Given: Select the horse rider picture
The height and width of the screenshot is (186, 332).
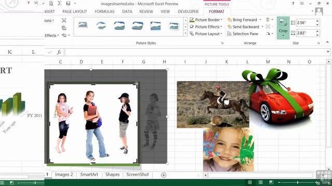Looking at the screenshot, I should pos(213,104).
